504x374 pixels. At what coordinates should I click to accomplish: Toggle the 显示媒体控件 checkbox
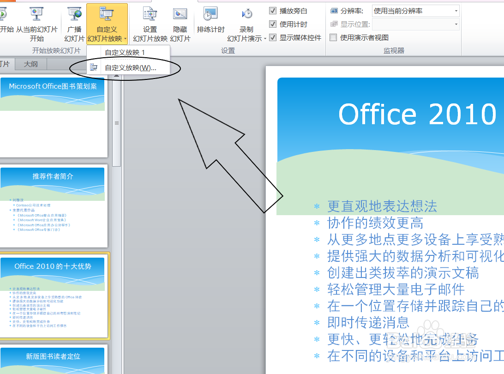273,37
